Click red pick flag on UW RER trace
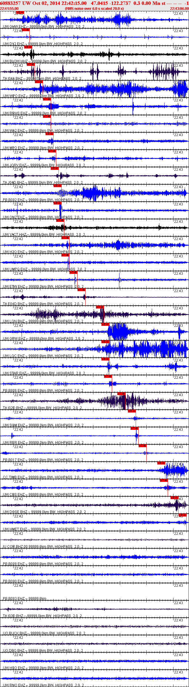Screen dimensions: 189x687 pyautogui.click(x=135, y=428)
